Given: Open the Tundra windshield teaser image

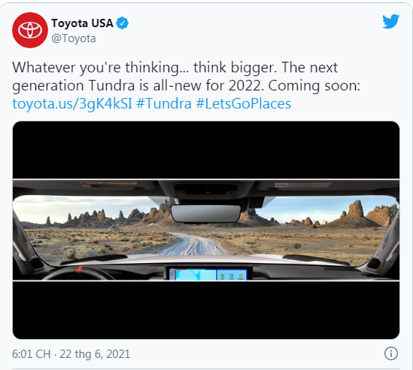Looking at the screenshot, I should (206, 230).
